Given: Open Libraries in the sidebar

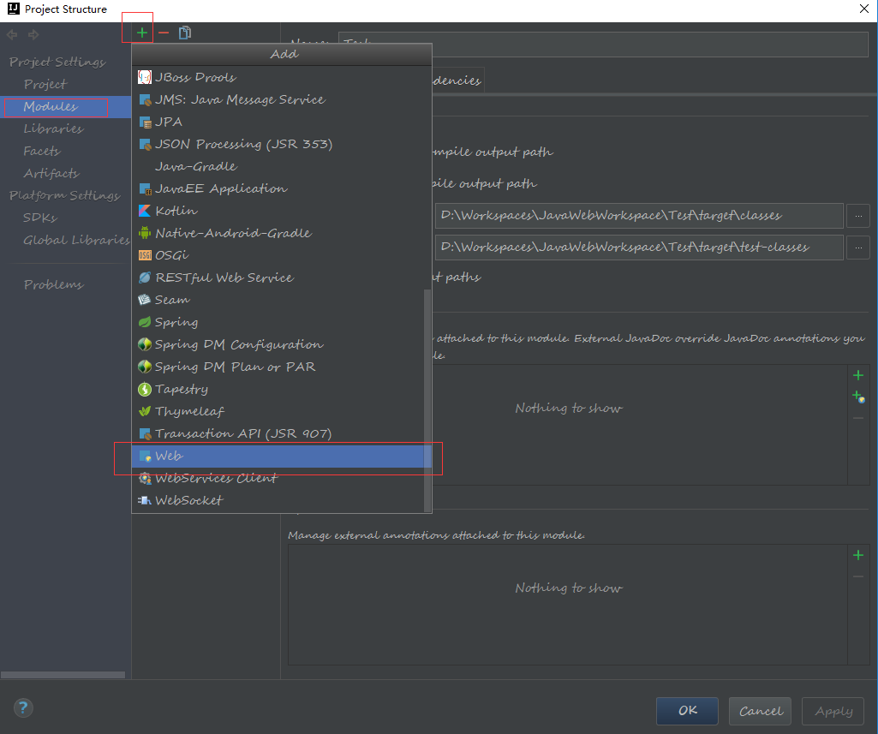Looking at the screenshot, I should pos(54,128).
